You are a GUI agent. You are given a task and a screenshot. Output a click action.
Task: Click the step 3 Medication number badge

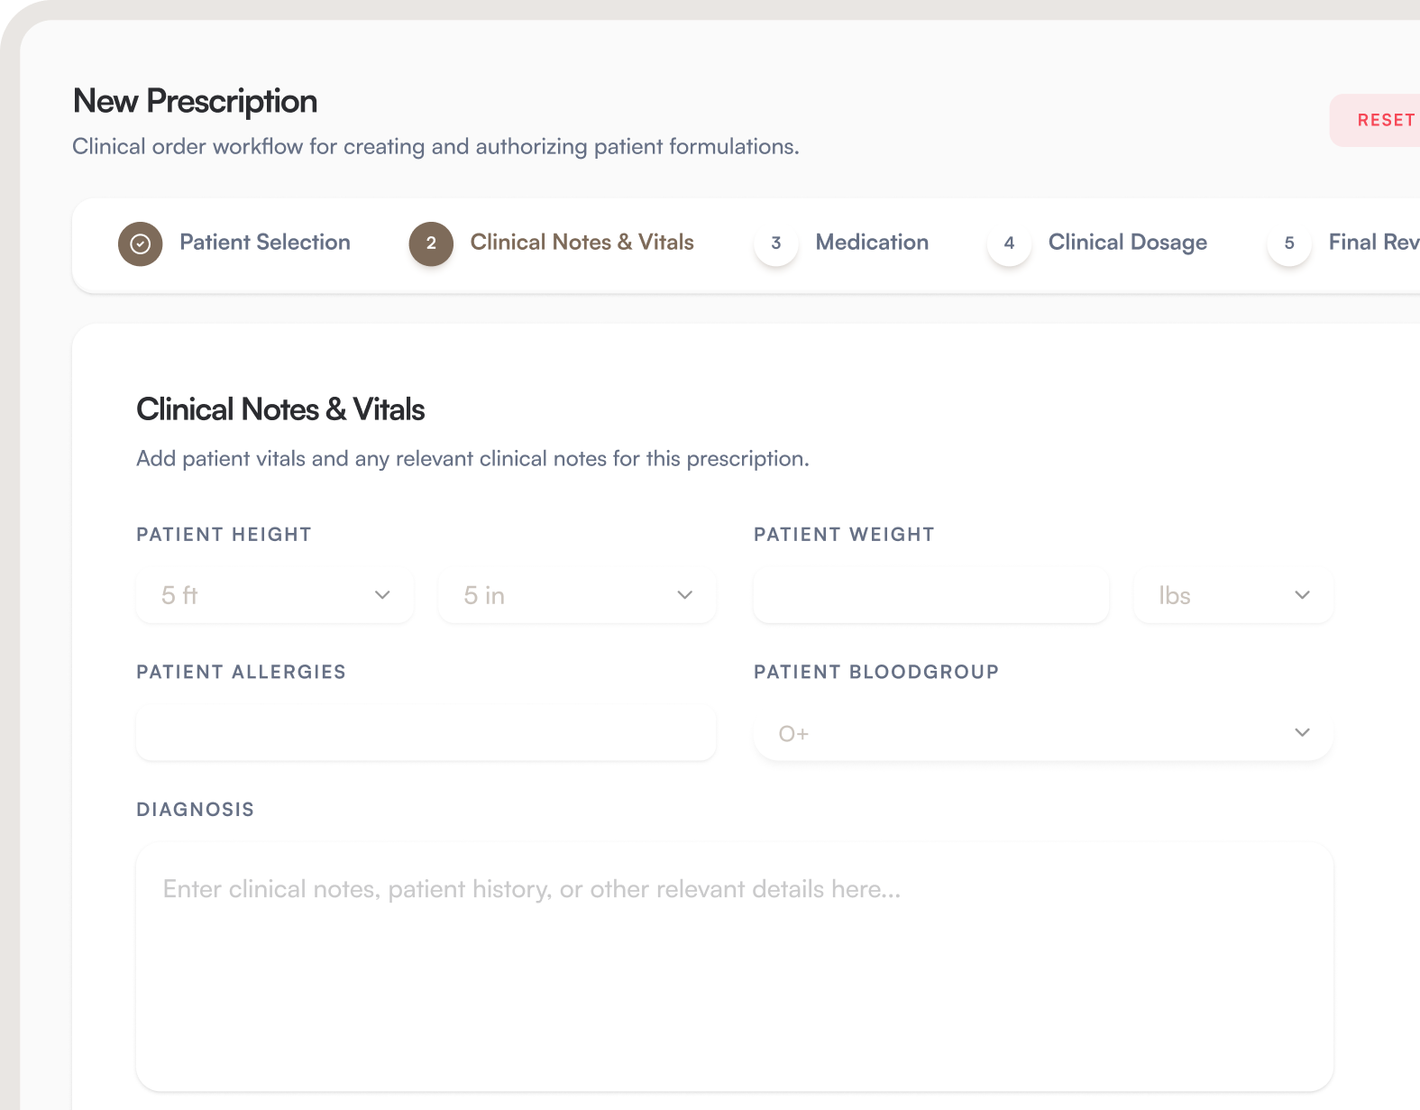pos(776,243)
